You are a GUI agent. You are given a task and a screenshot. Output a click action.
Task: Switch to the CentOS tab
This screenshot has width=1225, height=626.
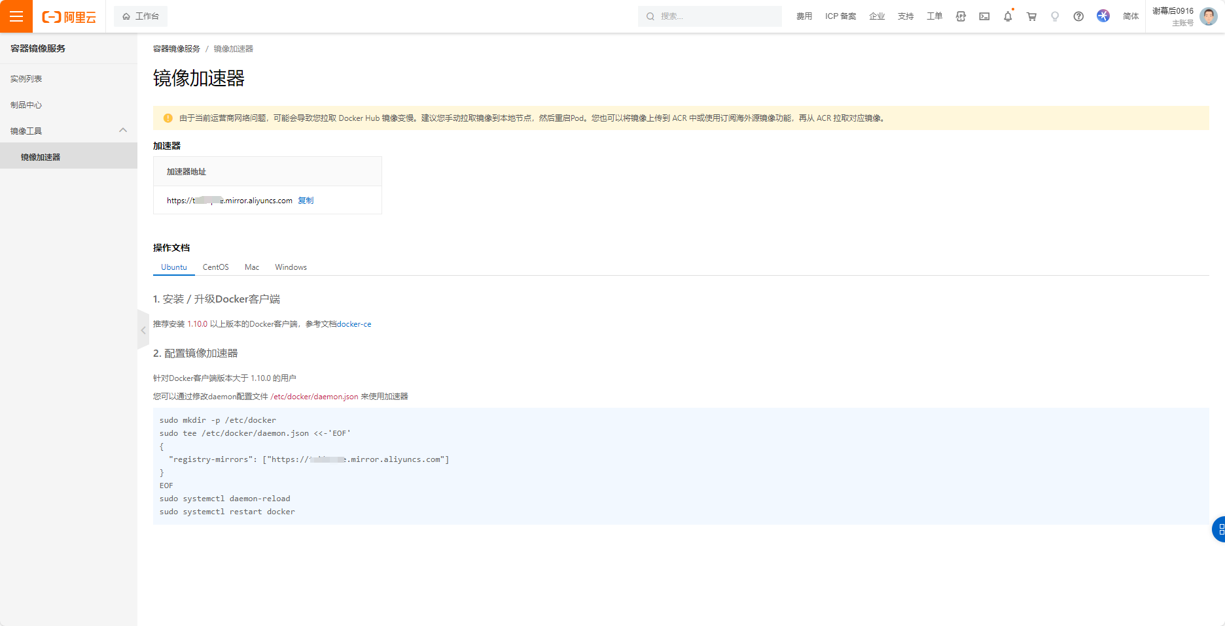[x=216, y=267]
